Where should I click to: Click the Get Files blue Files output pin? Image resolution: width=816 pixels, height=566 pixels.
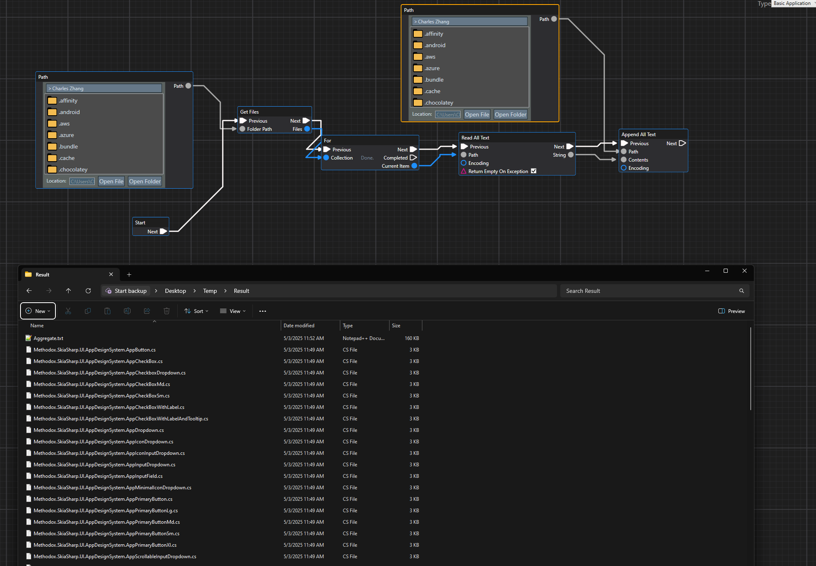coord(307,129)
